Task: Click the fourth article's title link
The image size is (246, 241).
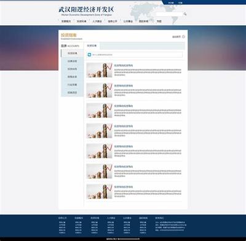Action: click(124, 126)
